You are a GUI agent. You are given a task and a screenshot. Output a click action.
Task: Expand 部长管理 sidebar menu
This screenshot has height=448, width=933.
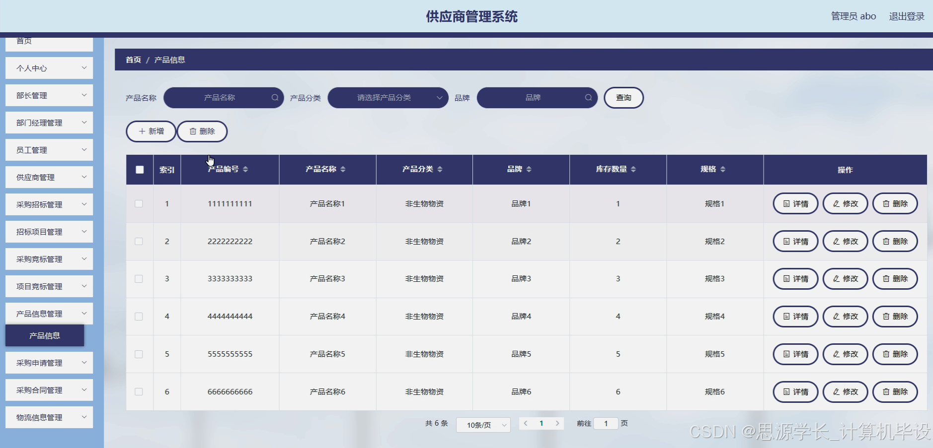pyautogui.click(x=49, y=95)
